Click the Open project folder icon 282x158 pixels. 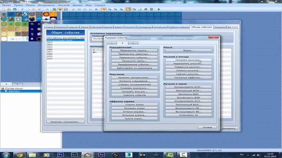point(9,9)
